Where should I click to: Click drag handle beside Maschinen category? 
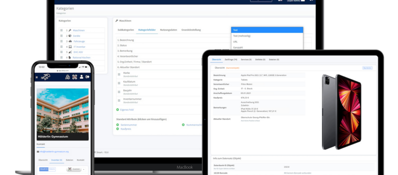click(x=62, y=30)
